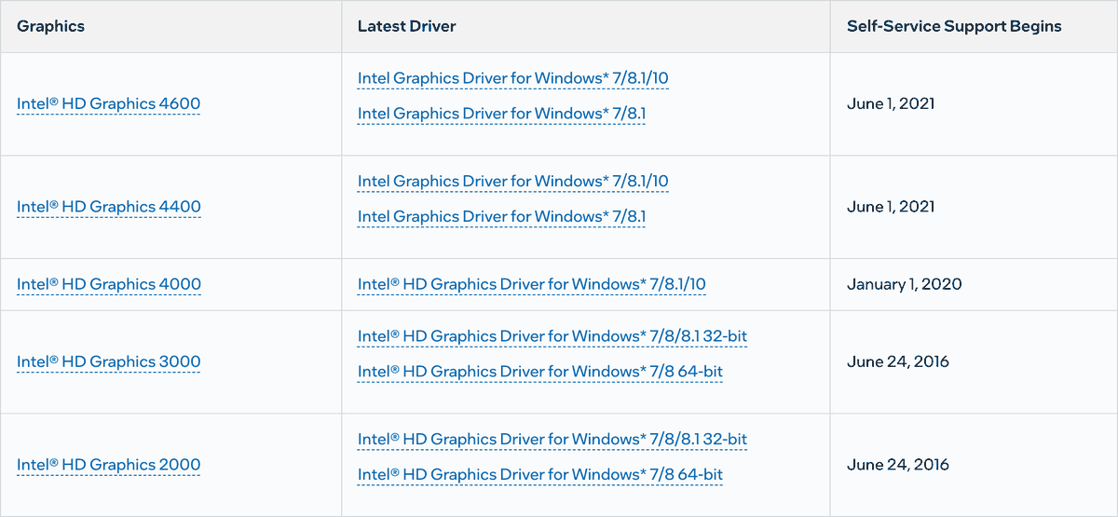Open HD Graphics 4000 driver for Windows 7/8.1/10
The image size is (1118, 517).
point(531,284)
